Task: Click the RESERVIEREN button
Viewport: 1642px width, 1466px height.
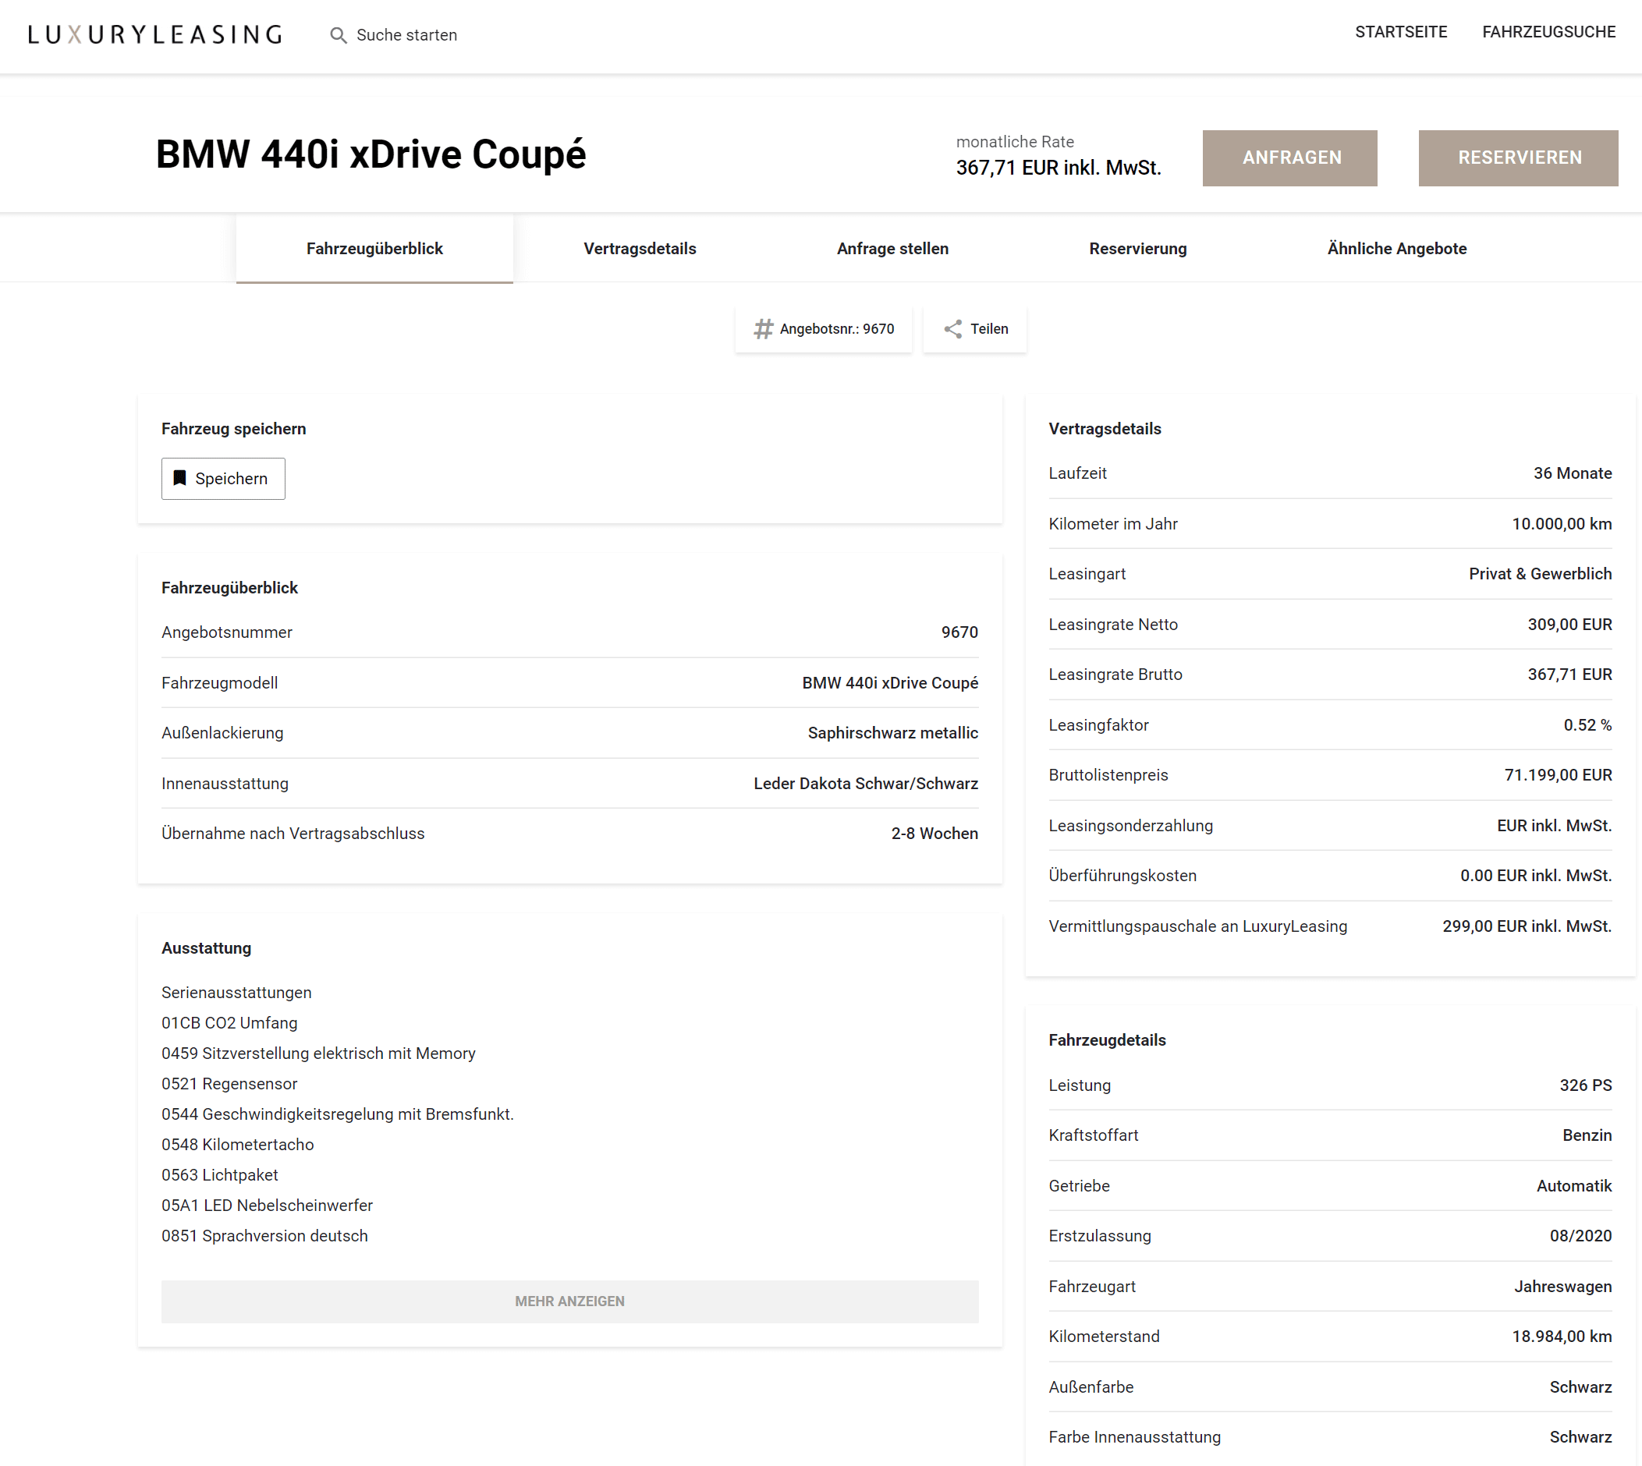Action: 1518,158
